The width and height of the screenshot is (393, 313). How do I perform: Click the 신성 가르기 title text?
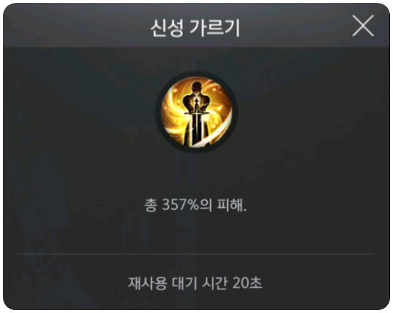point(195,28)
